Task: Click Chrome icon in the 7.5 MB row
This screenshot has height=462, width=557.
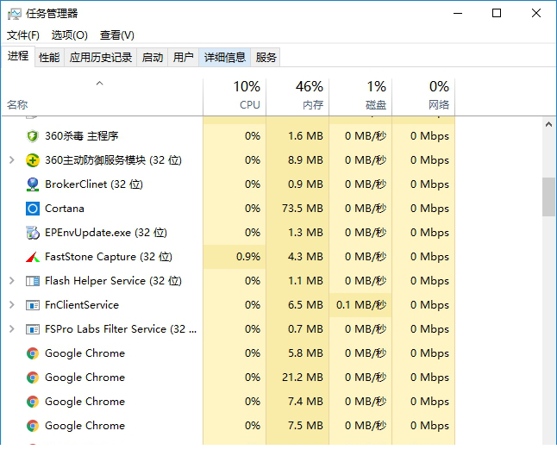Action: coord(32,426)
